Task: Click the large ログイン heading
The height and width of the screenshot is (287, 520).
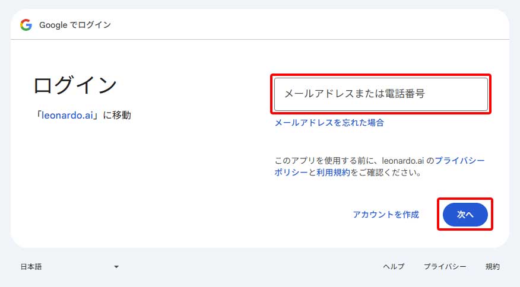Action: pos(75,85)
